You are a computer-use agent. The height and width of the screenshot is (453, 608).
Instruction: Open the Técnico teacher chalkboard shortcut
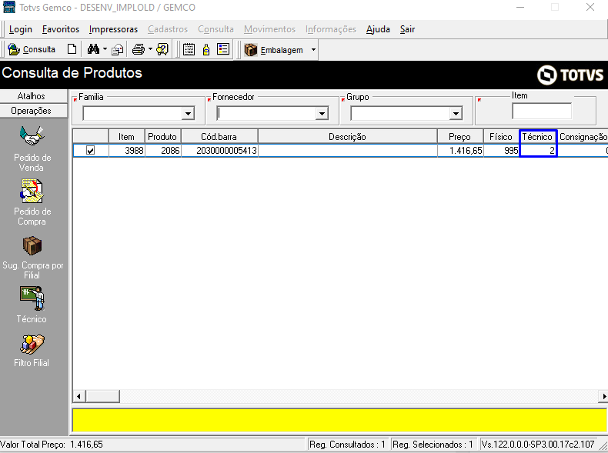click(32, 298)
